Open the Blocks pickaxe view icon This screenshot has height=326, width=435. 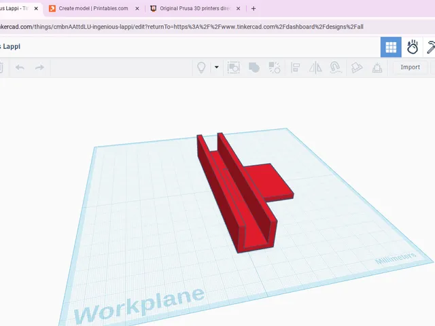tap(430, 47)
